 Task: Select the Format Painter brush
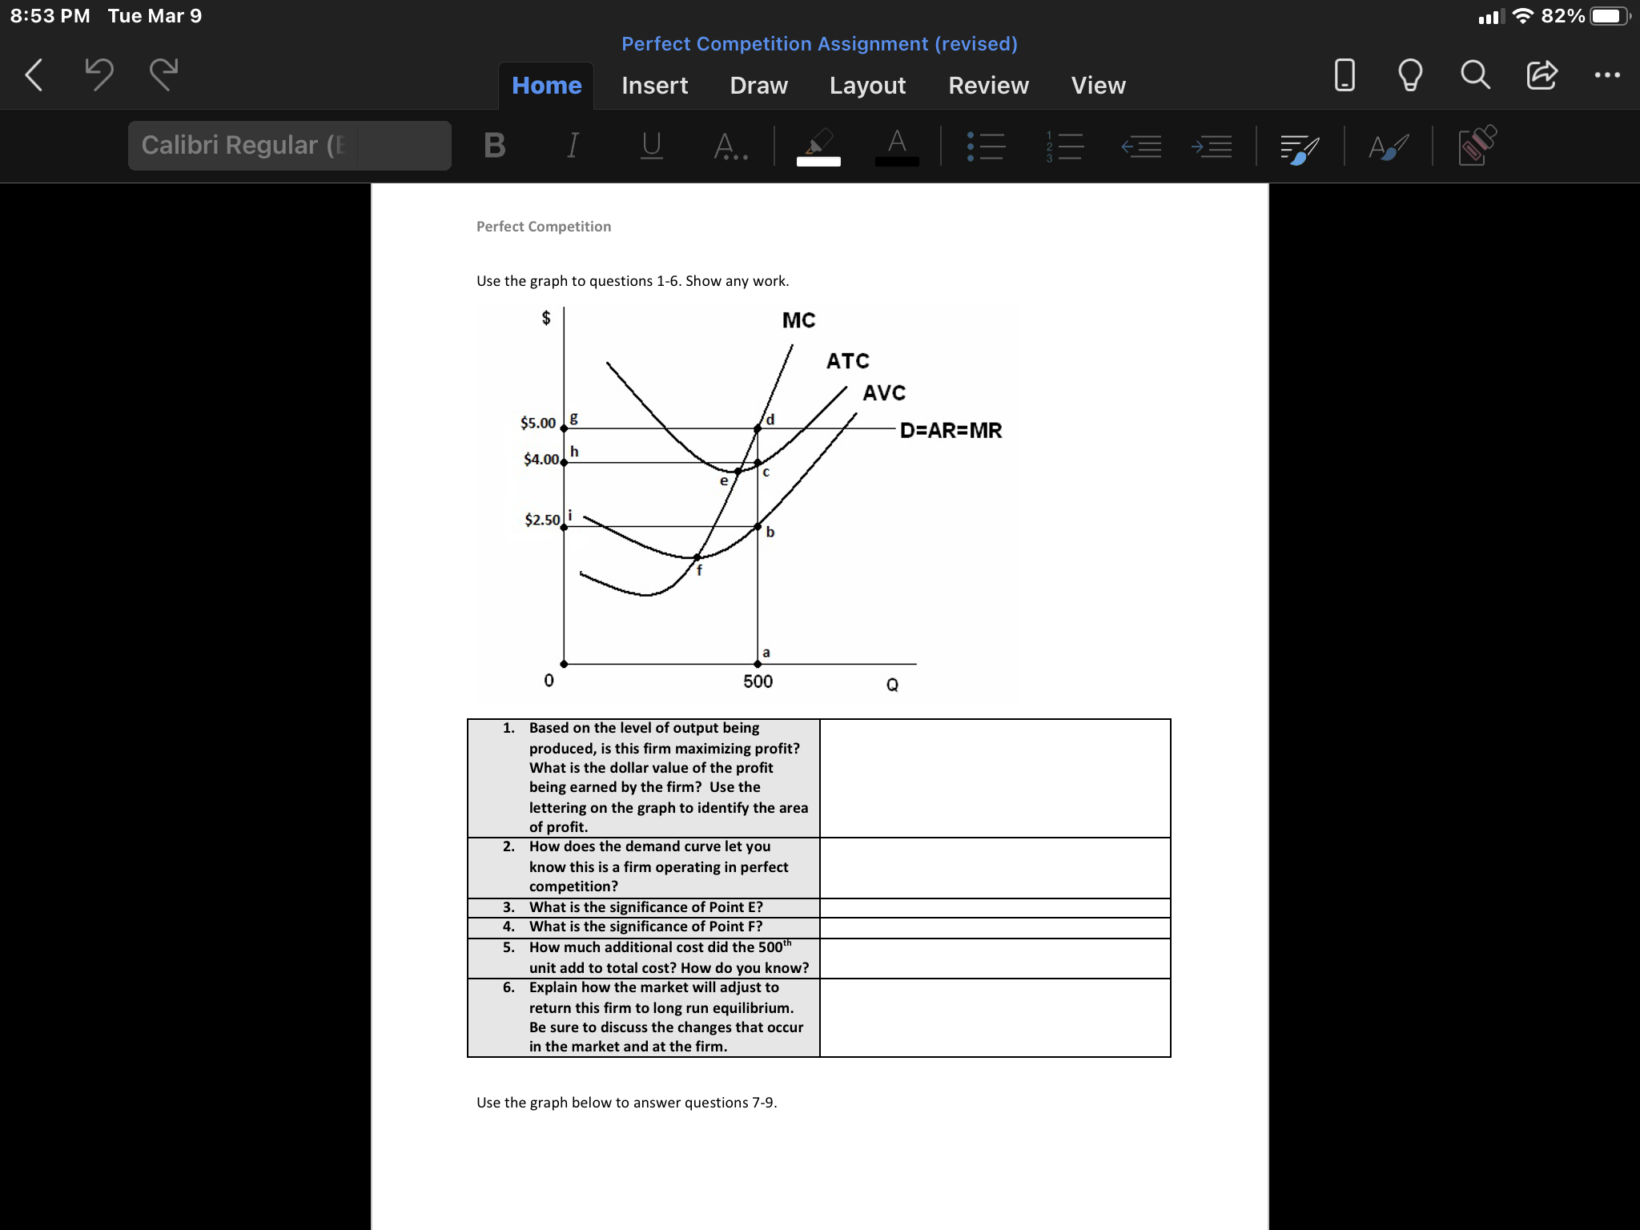tap(1388, 146)
